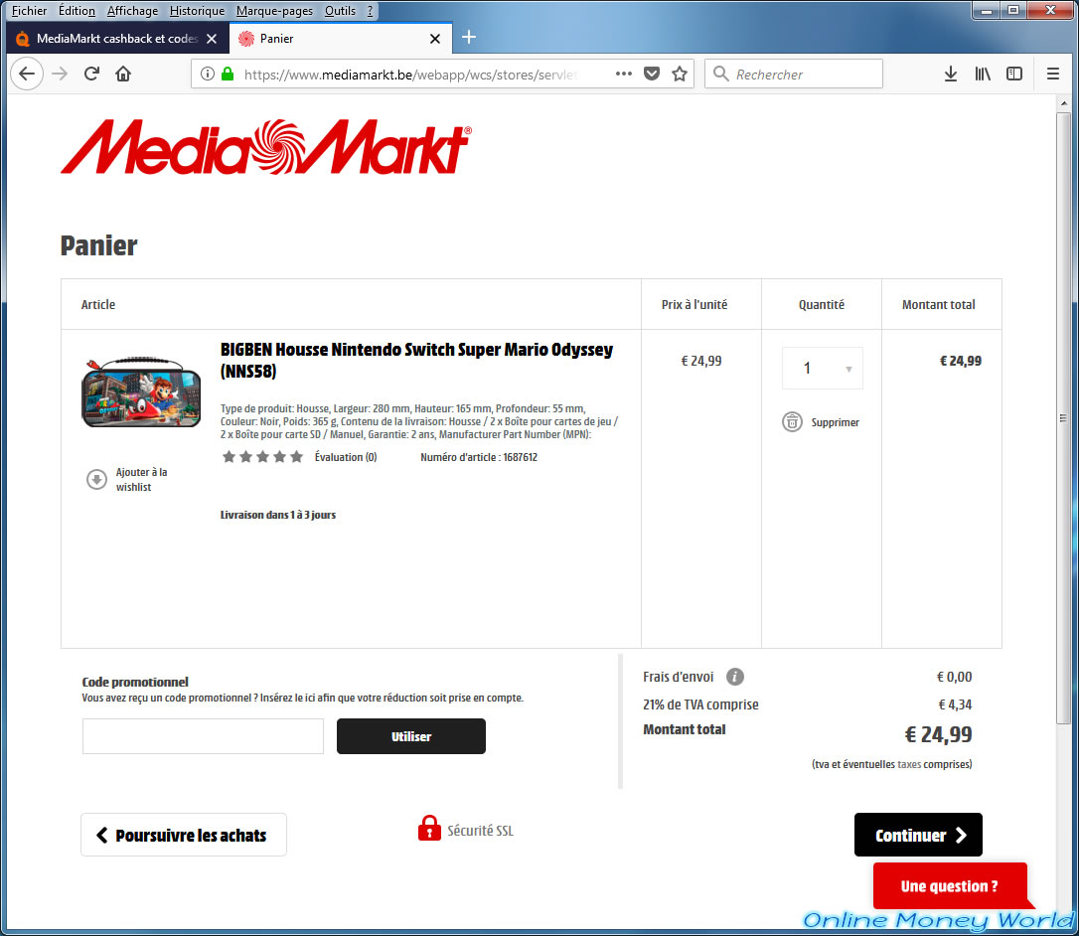Click the taxes link under total
The height and width of the screenshot is (936, 1079).
click(x=909, y=764)
